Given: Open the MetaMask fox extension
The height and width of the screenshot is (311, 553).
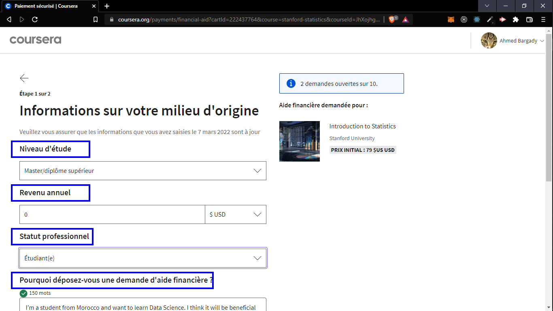Looking at the screenshot, I should 451,19.
